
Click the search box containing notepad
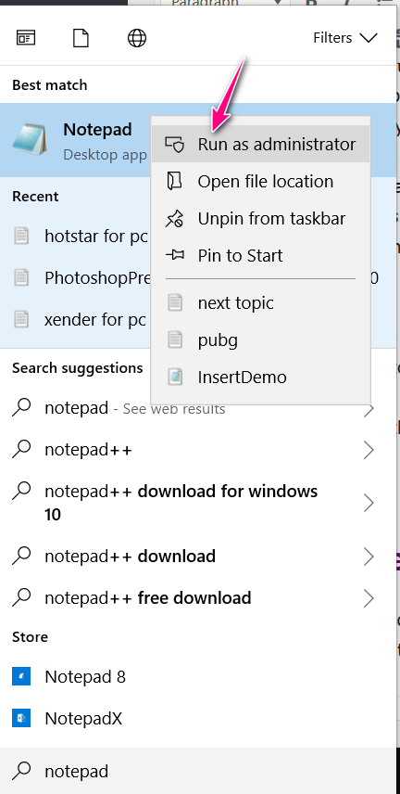(198, 771)
